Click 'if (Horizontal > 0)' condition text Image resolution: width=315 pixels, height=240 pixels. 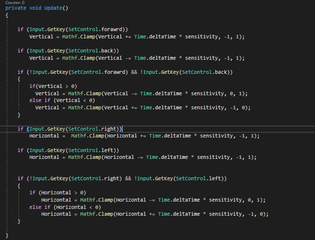[x=57, y=193]
